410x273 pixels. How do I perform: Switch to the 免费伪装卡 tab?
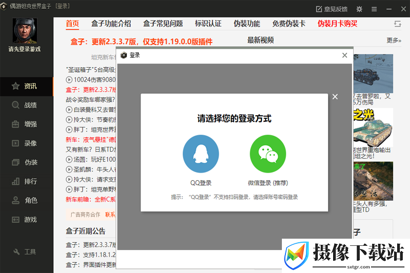tap(289, 24)
